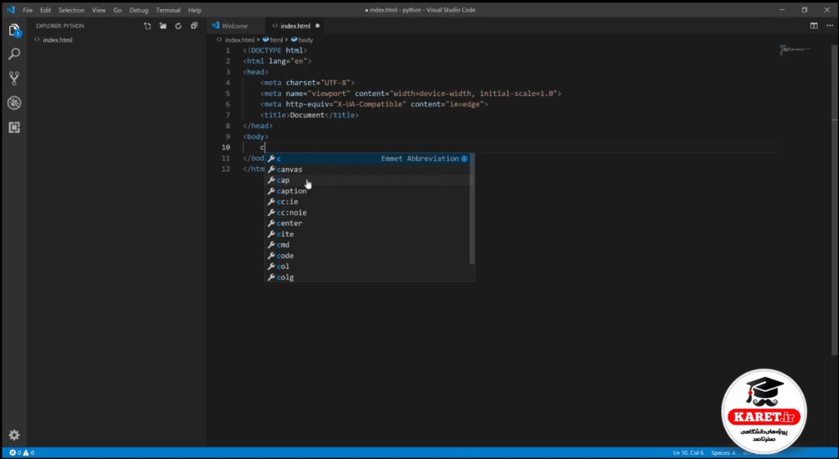
Task: Select the 'cc:noie' suggestion
Action: coord(368,212)
